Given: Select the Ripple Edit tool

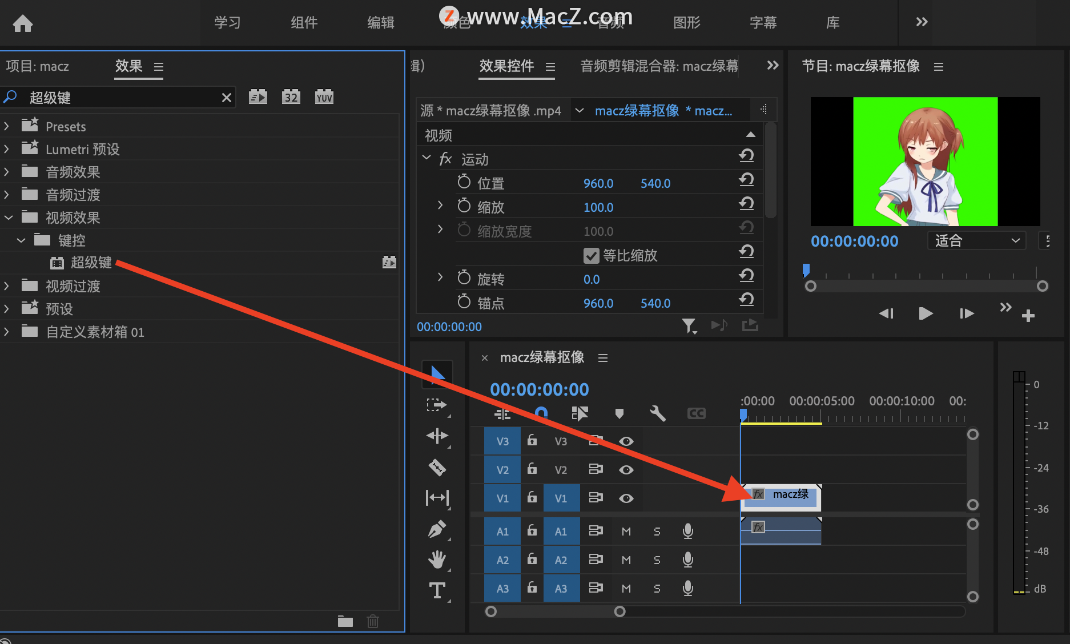Looking at the screenshot, I should (x=437, y=436).
